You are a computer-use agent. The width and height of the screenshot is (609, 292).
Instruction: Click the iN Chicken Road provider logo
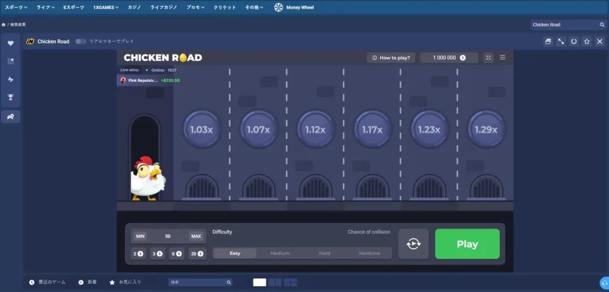point(30,42)
